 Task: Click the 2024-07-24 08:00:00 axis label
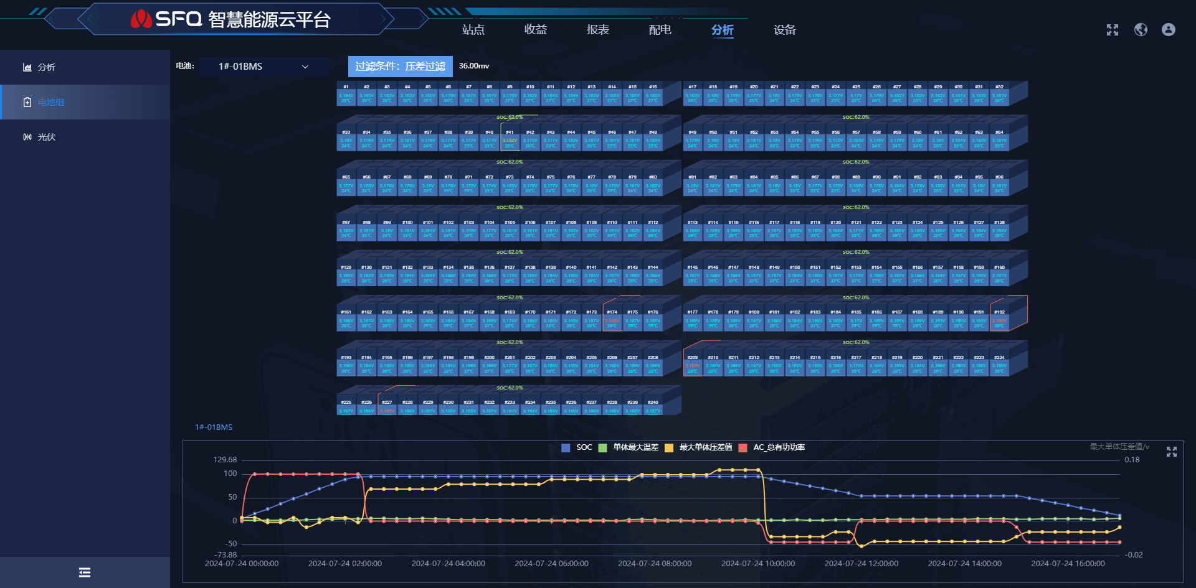655,564
